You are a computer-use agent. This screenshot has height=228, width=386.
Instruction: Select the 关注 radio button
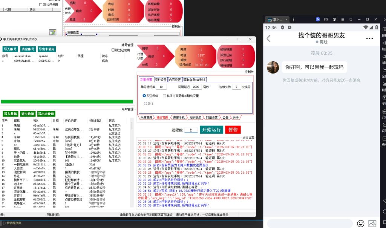tap(145, 103)
